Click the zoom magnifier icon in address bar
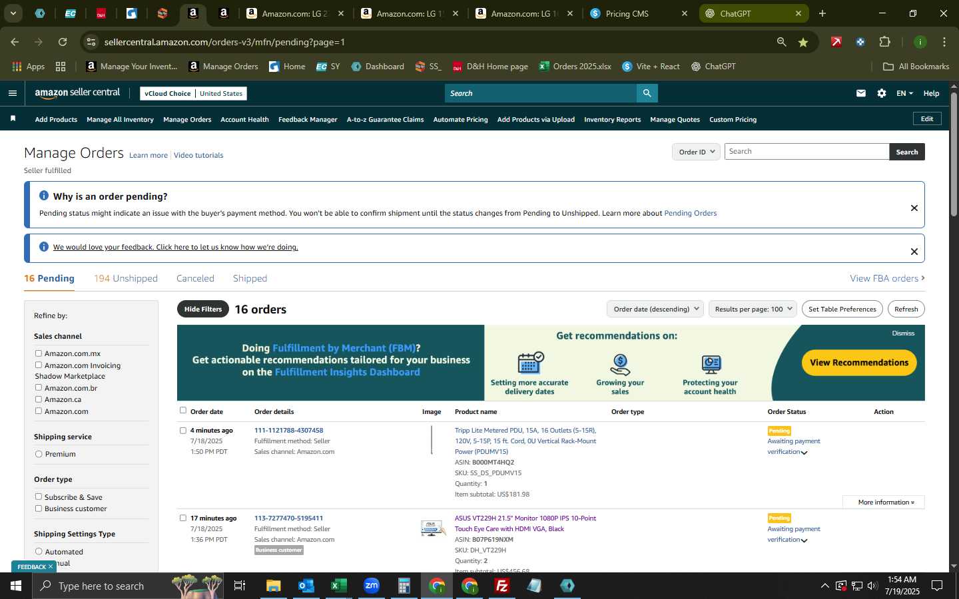 click(782, 42)
